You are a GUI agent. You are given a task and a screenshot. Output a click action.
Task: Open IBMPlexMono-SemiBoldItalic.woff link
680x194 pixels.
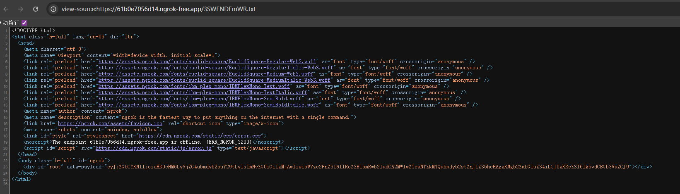pos(209,105)
